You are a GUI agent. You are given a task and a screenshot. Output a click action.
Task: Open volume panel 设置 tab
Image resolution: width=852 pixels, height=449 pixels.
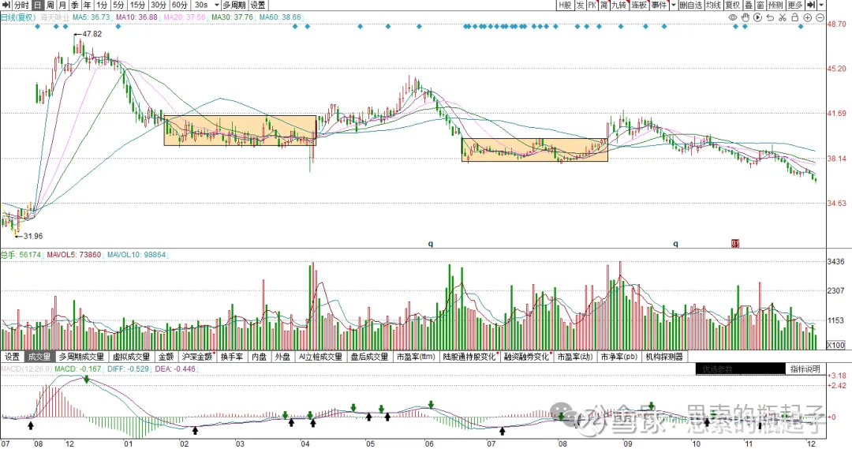[13, 357]
